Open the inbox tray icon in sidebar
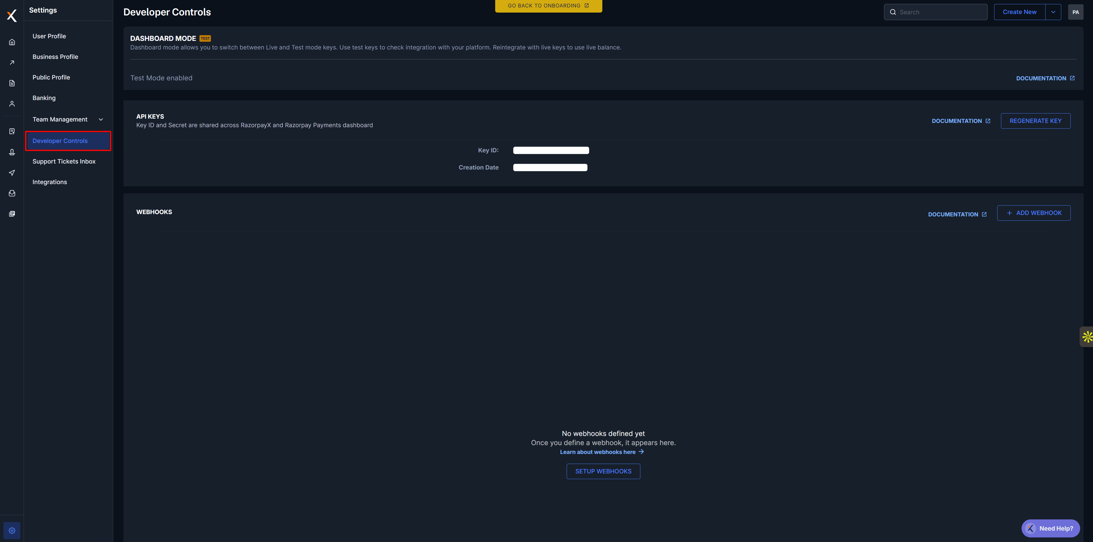The height and width of the screenshot is (542, 1093). [x=12, y=193]
